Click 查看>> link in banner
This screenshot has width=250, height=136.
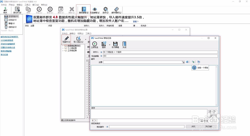click(136, 21)
